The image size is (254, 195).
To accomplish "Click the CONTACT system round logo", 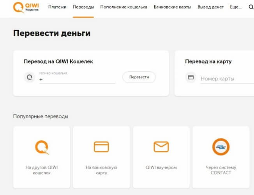I will pyautogui.click(x=221, y=147).
